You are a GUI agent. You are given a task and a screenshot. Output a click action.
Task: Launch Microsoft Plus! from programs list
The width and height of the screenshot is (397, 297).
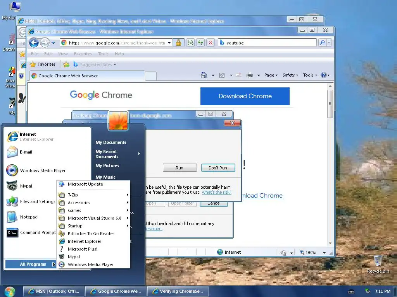[x=93, y=249]
